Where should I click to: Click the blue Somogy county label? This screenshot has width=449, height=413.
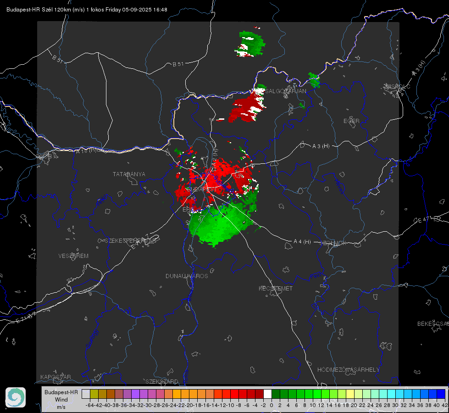92,339
